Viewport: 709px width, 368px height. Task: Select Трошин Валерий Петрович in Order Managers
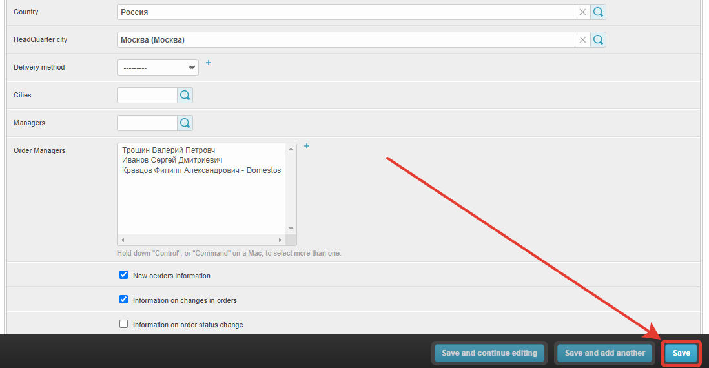(x=168, y=150)
